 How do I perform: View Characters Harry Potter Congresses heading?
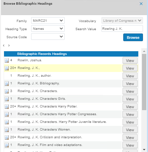tap(130, 115)
